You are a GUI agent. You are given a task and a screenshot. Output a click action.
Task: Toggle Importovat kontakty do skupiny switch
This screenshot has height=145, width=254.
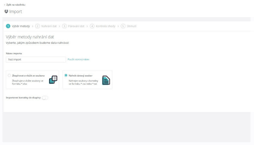coord(45,98)
